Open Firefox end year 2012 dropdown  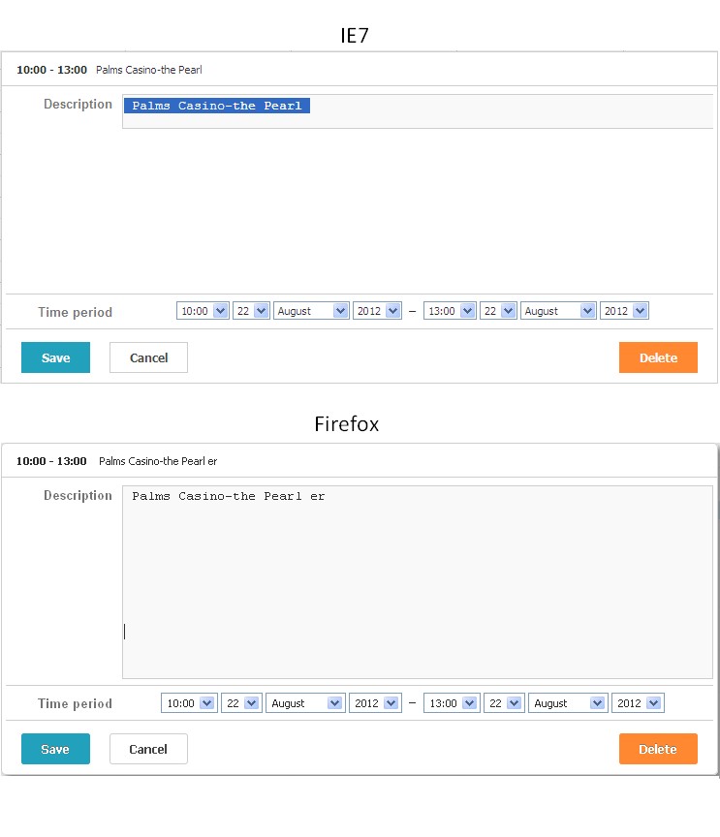(x=639, y=703)
